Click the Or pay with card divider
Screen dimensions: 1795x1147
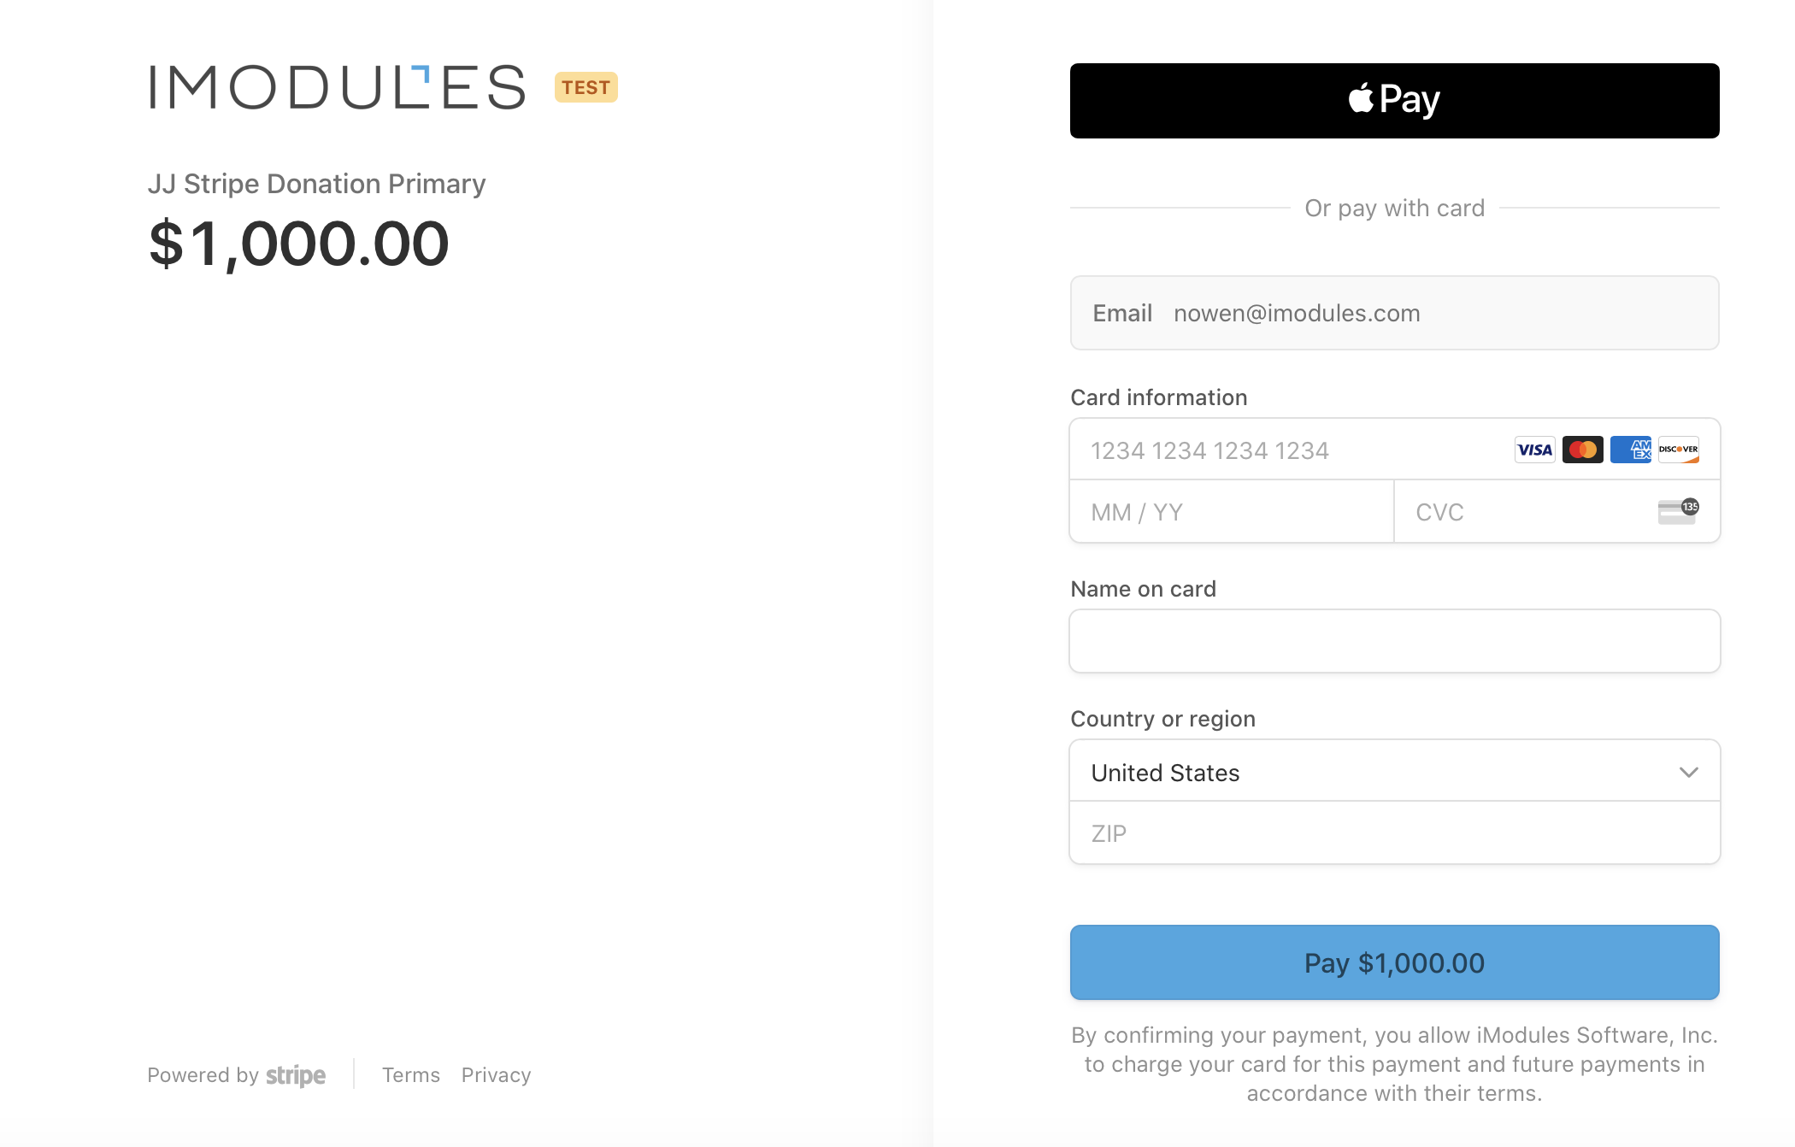(x=1393, y=208)
